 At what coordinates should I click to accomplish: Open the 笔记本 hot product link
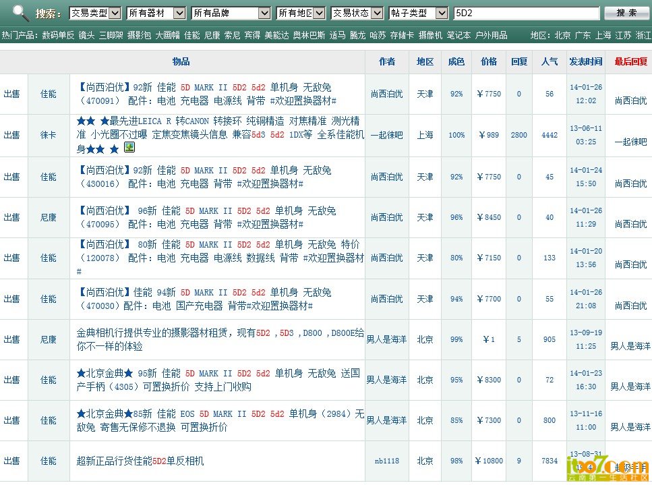[459, 35]
